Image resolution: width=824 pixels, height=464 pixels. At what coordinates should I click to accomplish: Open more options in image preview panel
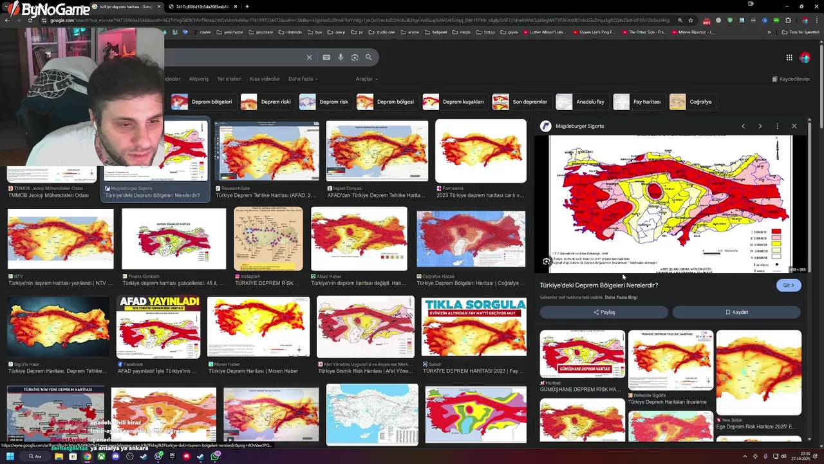pos(777,126)
